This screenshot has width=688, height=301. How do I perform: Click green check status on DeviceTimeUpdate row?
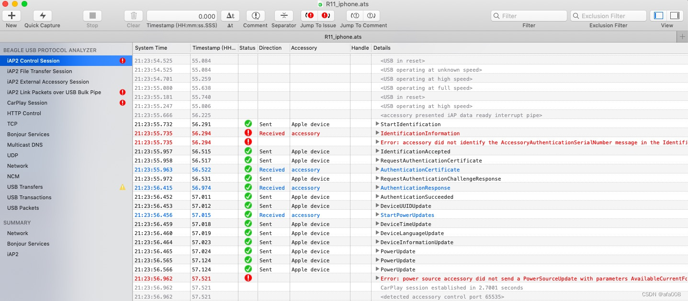(248, 224)
